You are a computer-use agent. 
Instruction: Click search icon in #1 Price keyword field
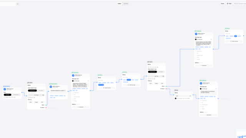43,95
